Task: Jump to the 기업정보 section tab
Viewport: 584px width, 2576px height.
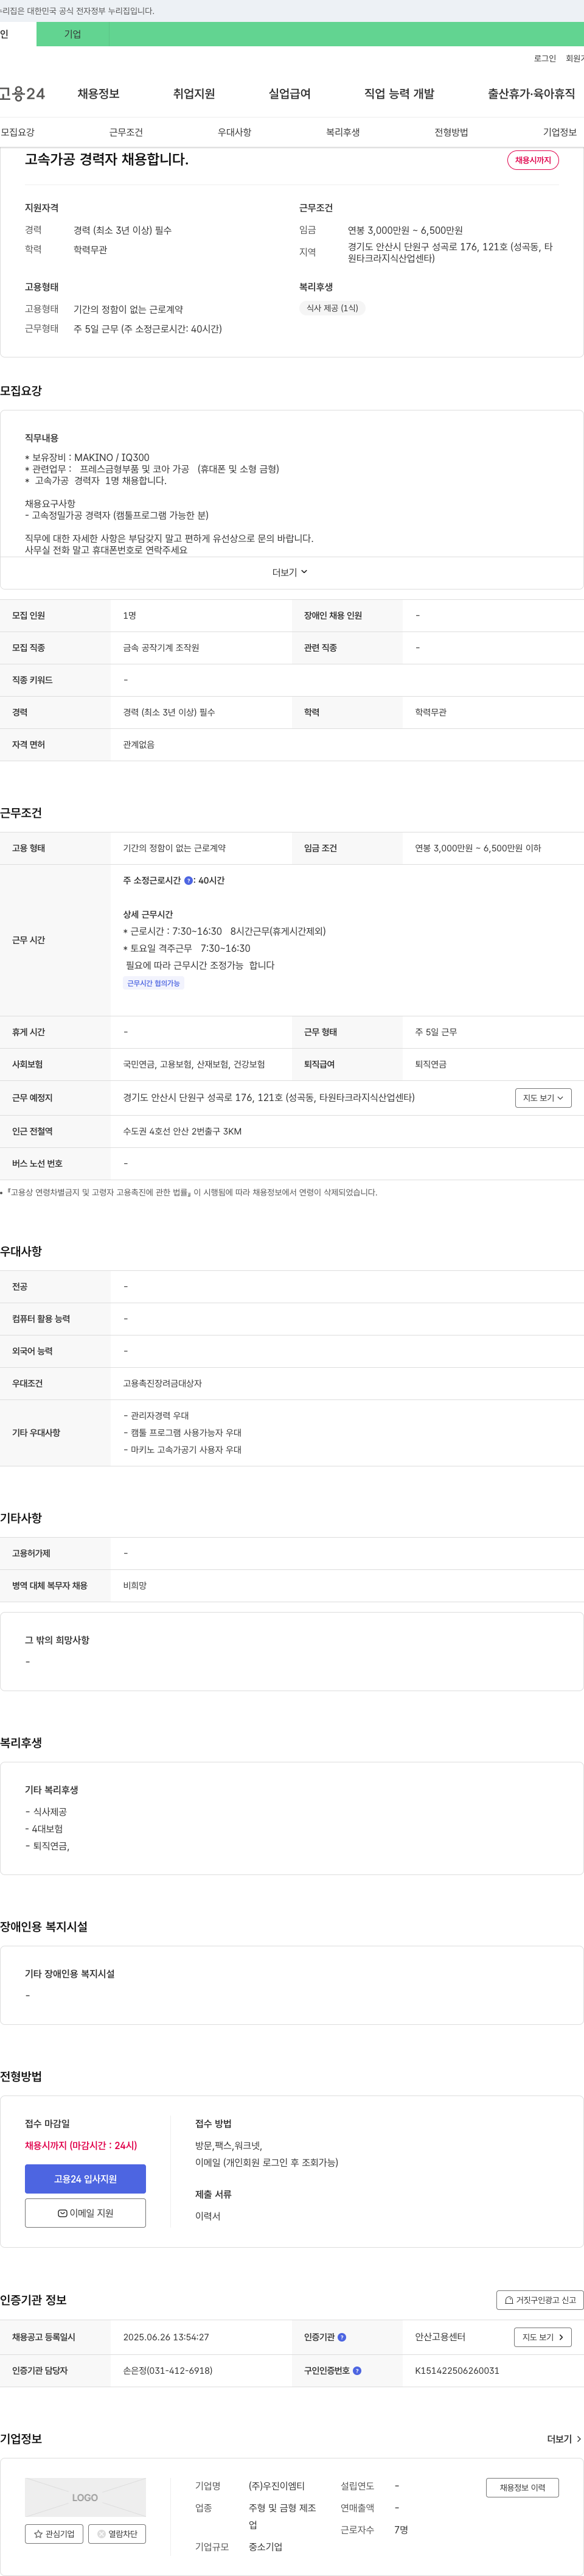Action: (560, 132)
